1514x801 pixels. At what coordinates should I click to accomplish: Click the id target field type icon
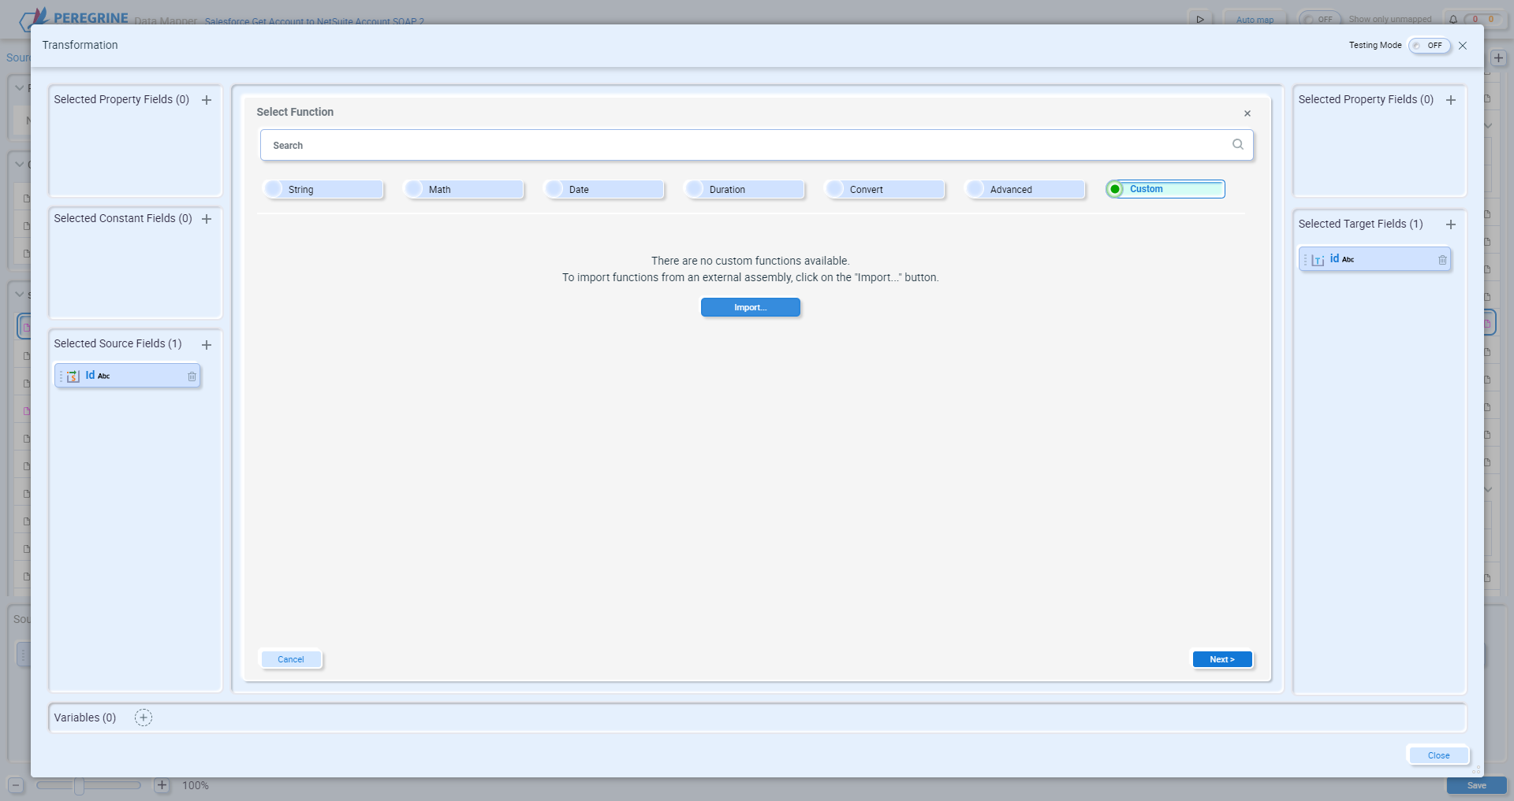1318,260
